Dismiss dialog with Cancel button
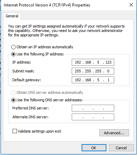Viewport: 137px width, 155px height. click(x=121, y=148)
